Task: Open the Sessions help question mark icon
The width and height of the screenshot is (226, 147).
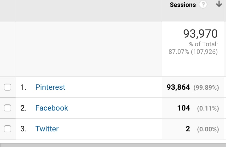Action: [x=203, y=5]
